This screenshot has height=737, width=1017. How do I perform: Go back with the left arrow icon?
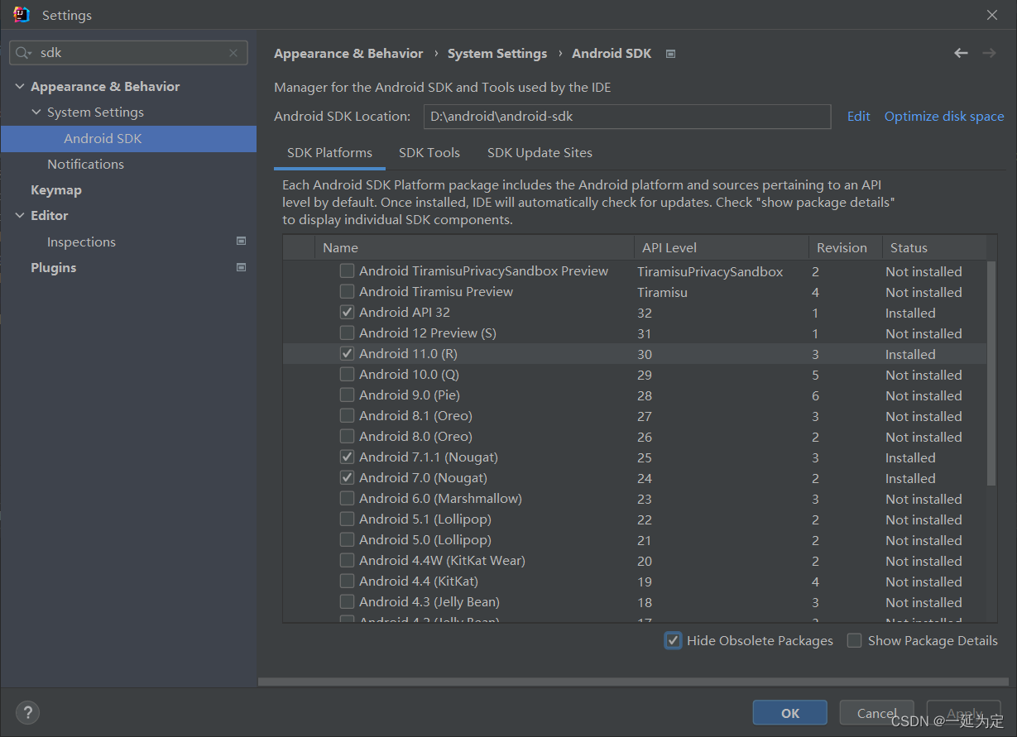(961, 53)
